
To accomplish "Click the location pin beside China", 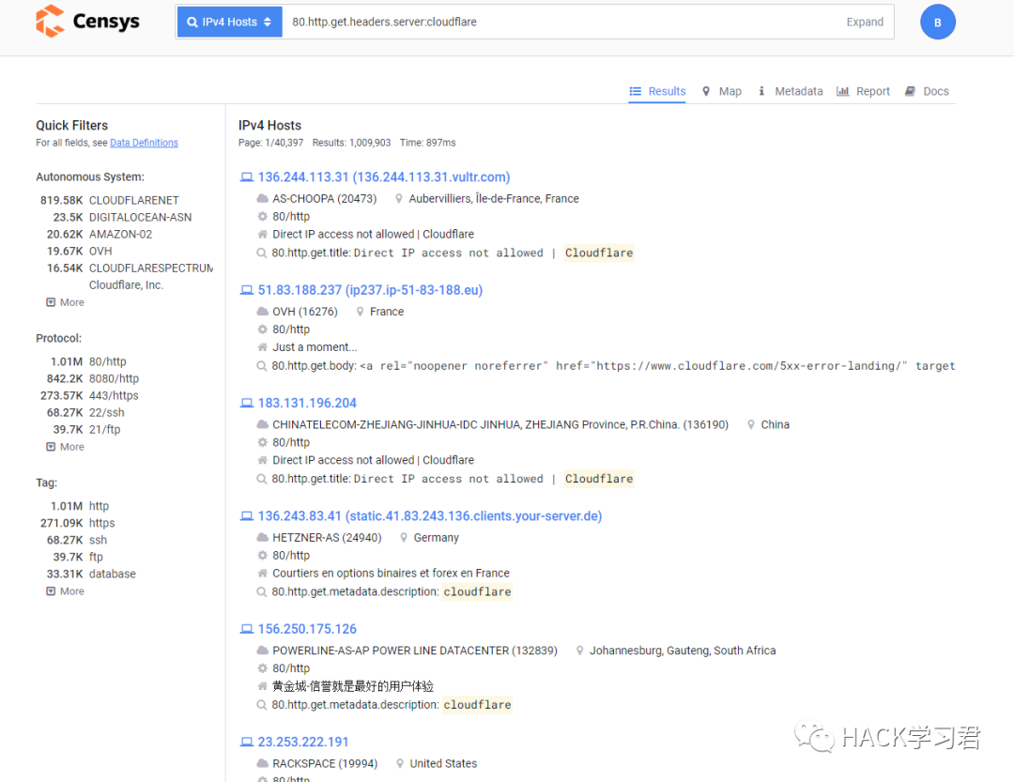I will pyautogui.click(x=751, y=425).
